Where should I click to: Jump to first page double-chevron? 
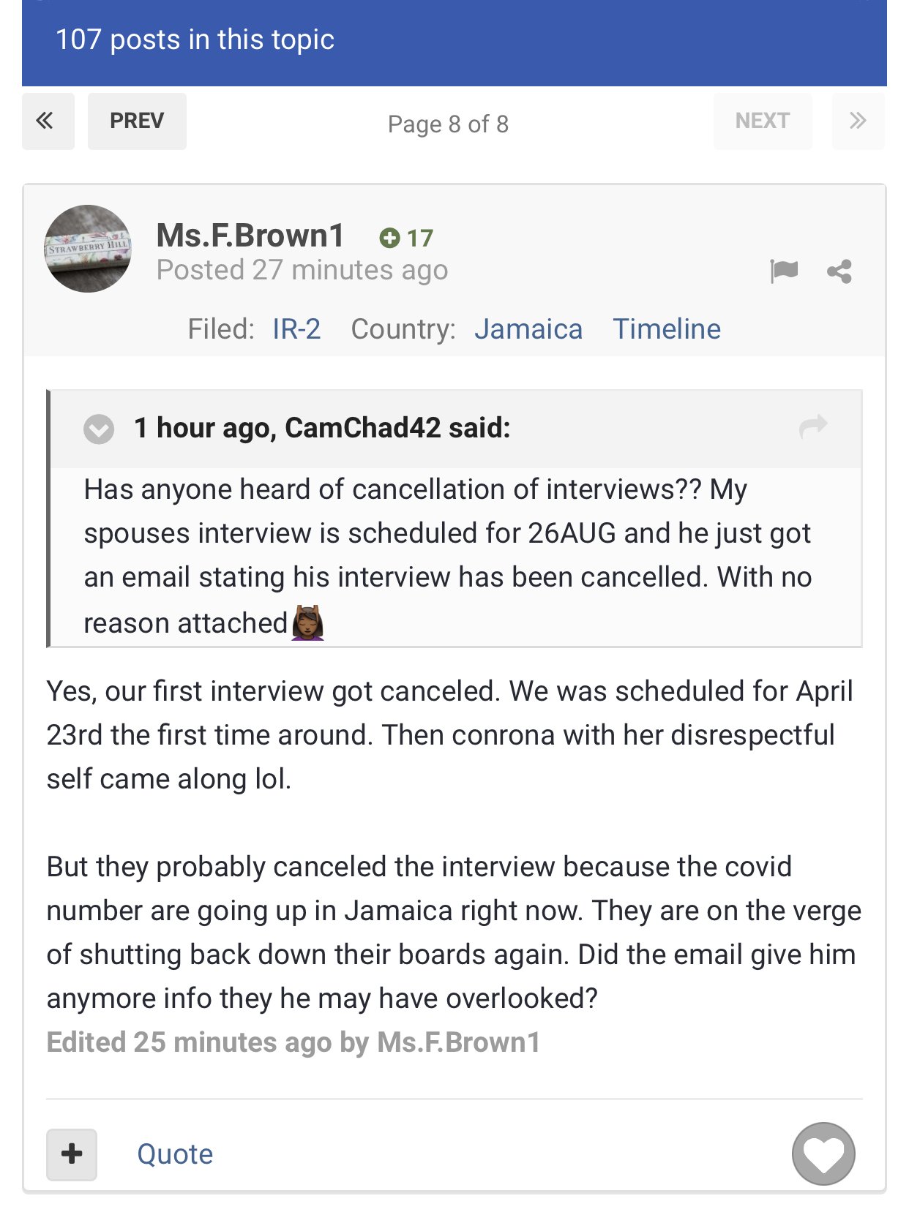[48, 121]
